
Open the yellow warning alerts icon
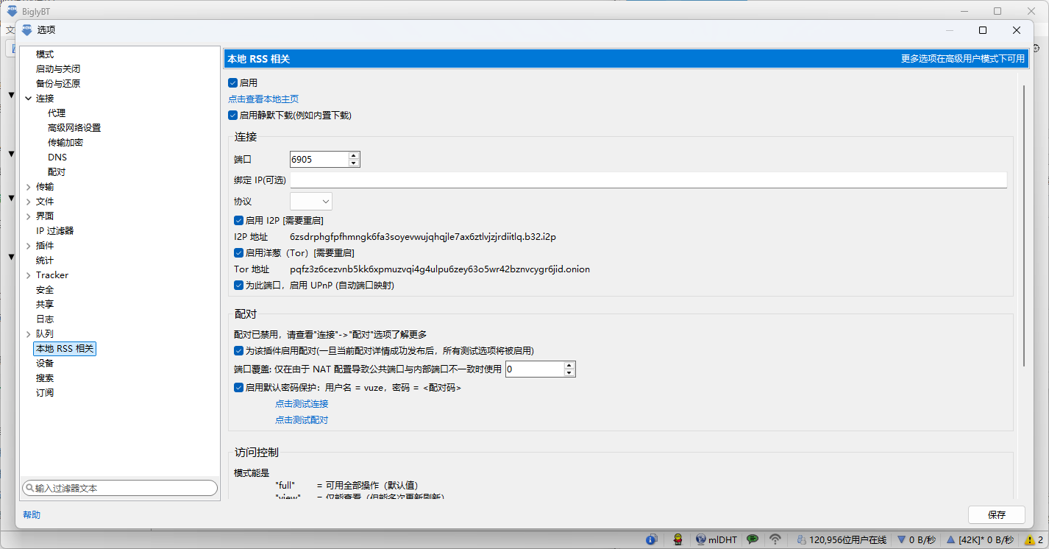1029,539
